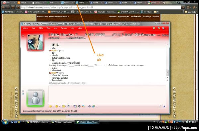The image size is (199, 131).
Task: Toggle the upper small button beside your avatar
Action: point(23,91)
